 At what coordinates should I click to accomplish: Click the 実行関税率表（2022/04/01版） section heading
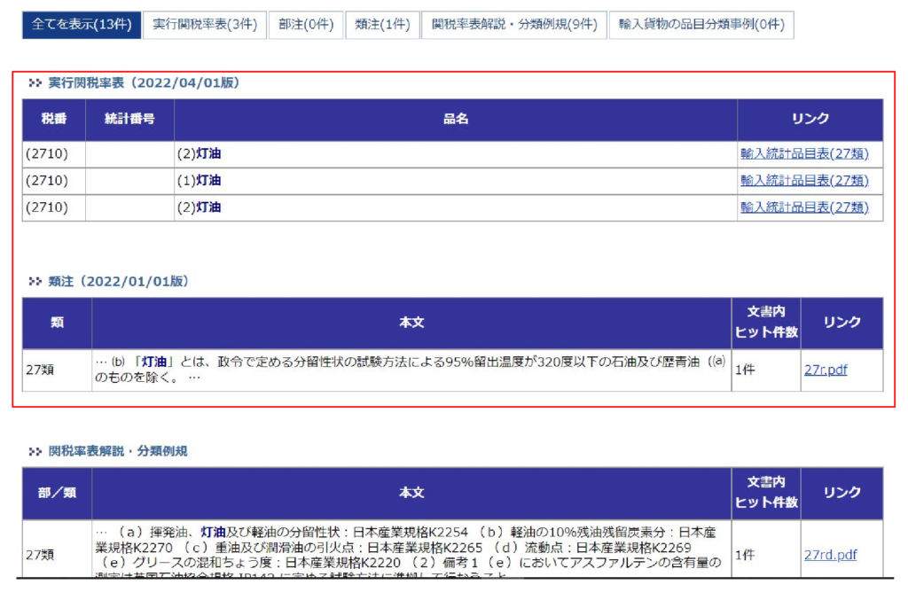click(x=144, y=83)
